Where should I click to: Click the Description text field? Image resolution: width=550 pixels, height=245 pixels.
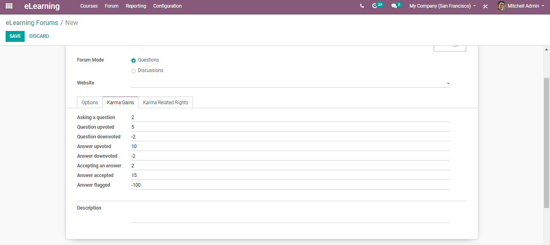click(290, 214)
